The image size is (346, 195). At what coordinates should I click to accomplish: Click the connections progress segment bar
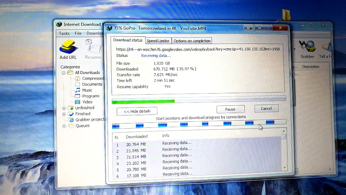(199, 124)
